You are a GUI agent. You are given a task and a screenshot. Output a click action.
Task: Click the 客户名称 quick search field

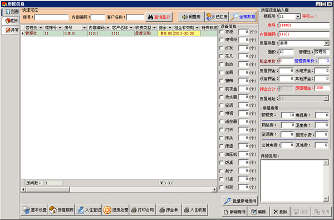tap(135, 17)
